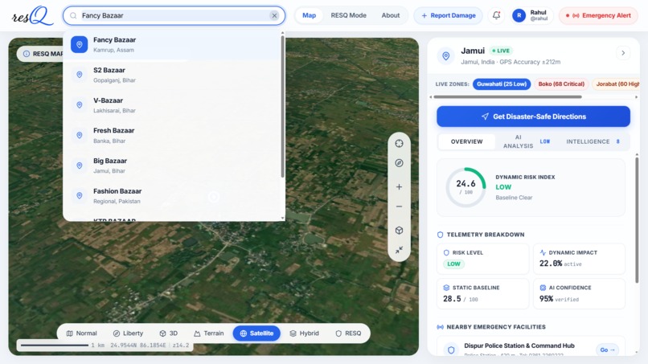This screenshot has height=364, width=648.
Task: Select V-Bazaar Lakhisarai result
Action: coord(172,105)
